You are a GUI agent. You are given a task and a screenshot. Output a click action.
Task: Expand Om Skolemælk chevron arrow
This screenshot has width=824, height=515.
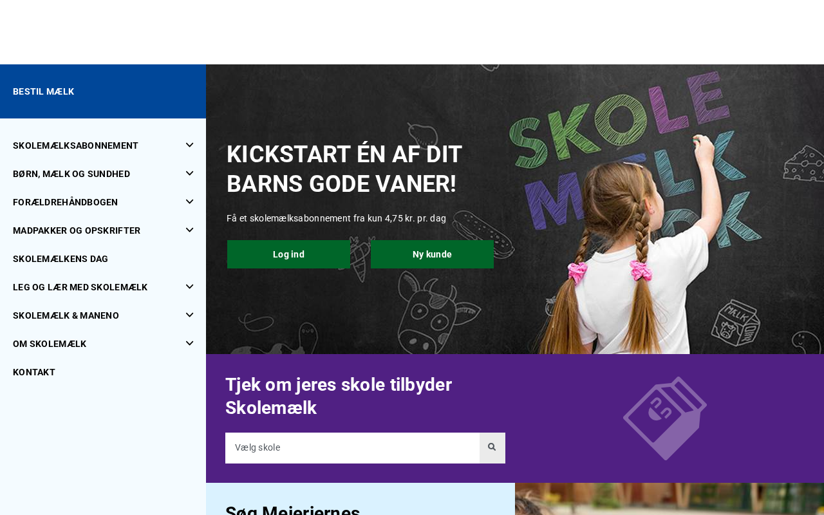(x=189, y=344)
